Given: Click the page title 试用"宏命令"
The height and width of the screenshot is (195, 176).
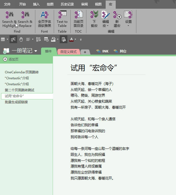Looking at the screenshot, I should [94, 68].
